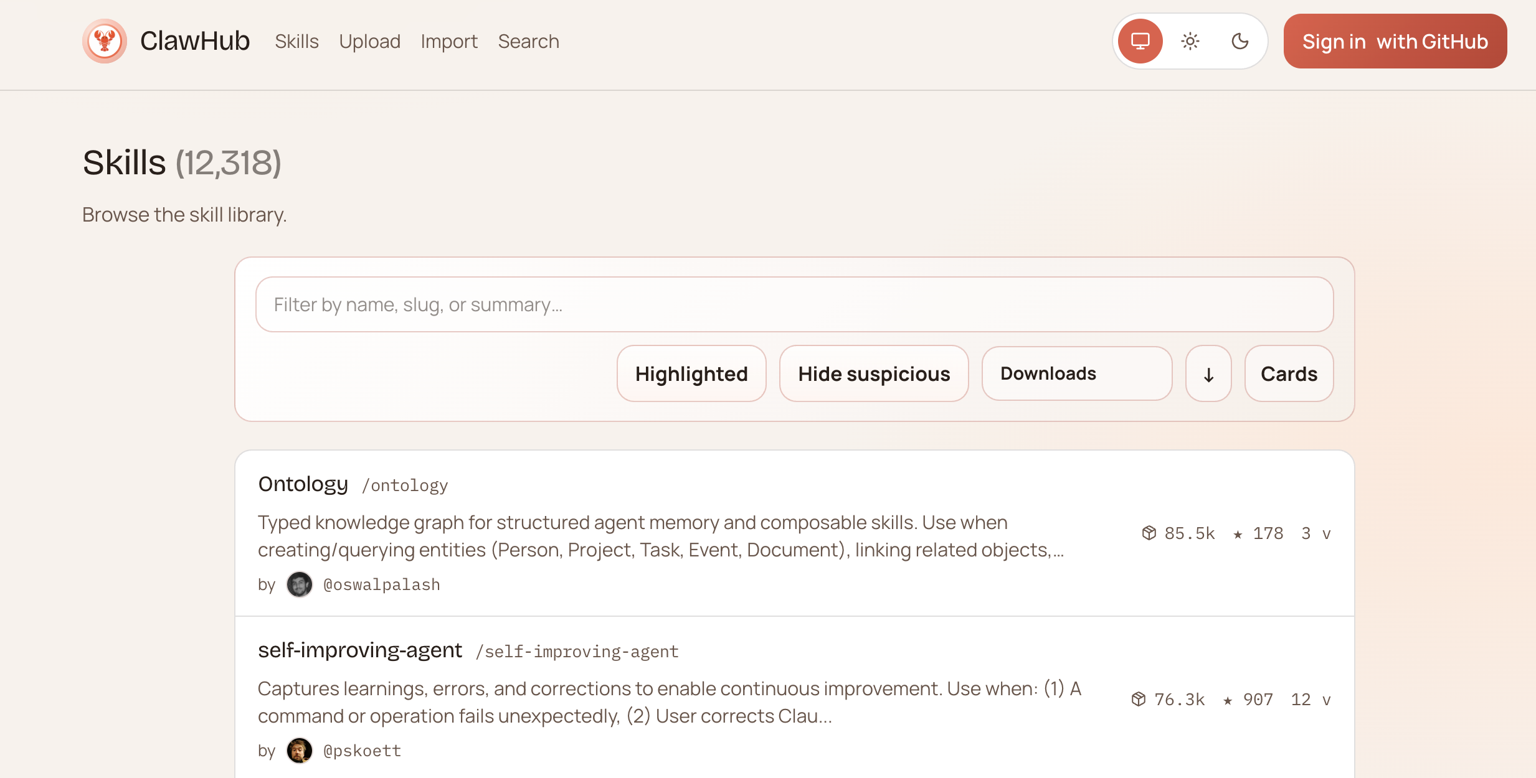Toggle the Cards view mode
The width and height of the screenshot is (1536, 778).
click(1289, 374)
